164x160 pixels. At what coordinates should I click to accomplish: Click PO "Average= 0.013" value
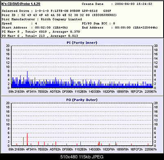64,36
